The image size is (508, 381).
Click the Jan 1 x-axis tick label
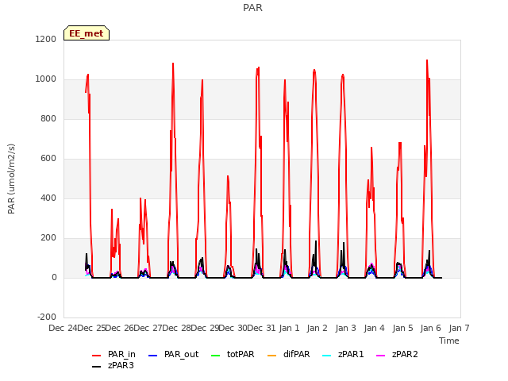coord(289,328)
